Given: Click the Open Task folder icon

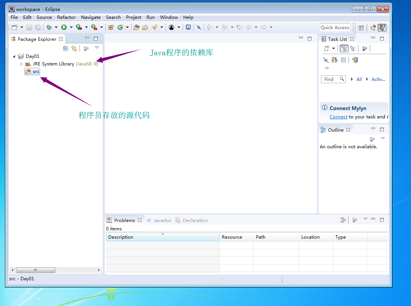Looking at the screenshot, I should [x=145, y=27].
